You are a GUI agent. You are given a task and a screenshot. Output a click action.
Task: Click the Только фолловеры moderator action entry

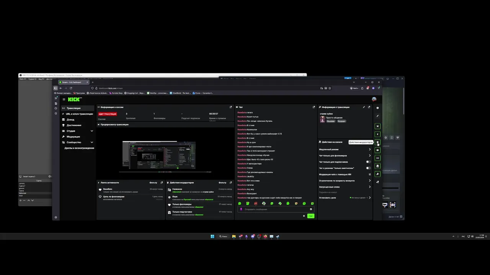coord(199,205)
